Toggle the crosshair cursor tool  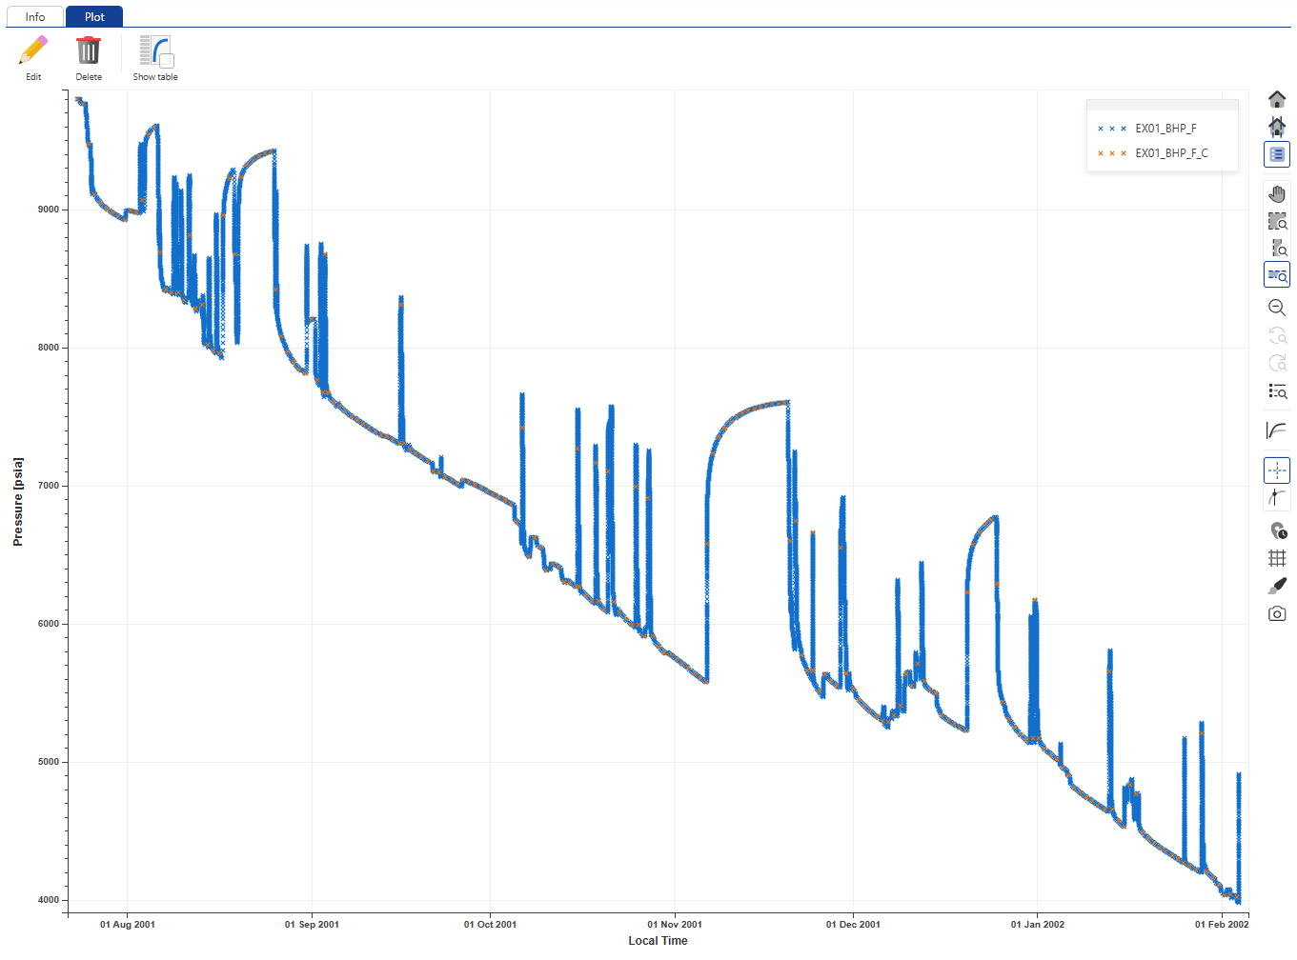pos(1277,470)
